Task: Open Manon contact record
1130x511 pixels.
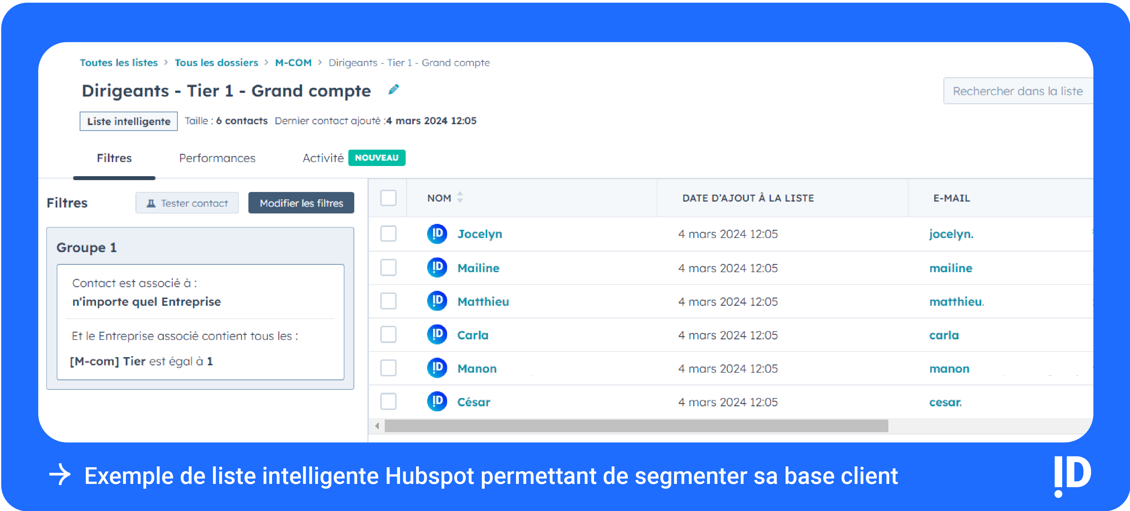Action: pyautogui.click(x=477, y=368)
